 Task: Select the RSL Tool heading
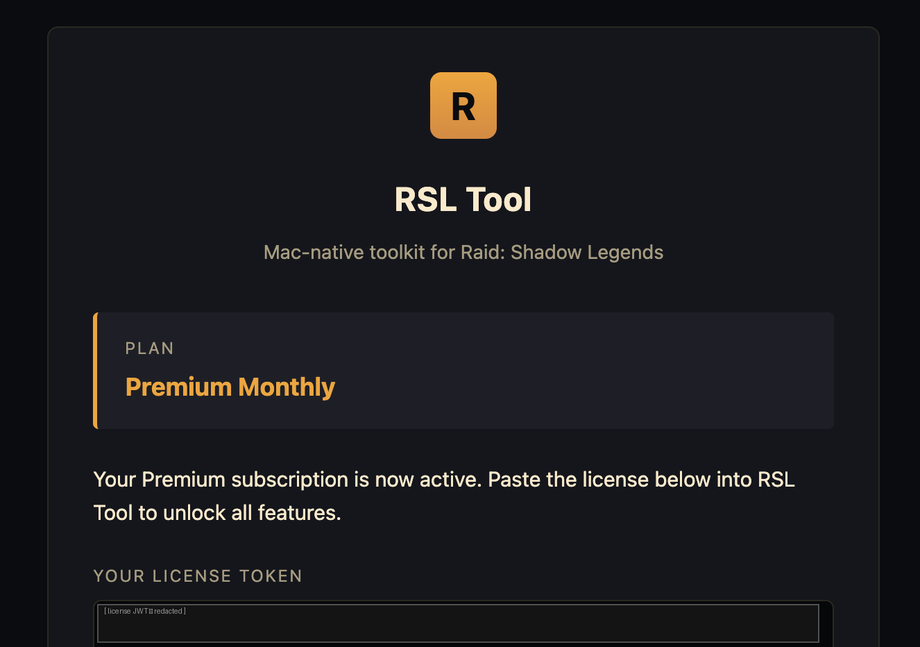463,200
